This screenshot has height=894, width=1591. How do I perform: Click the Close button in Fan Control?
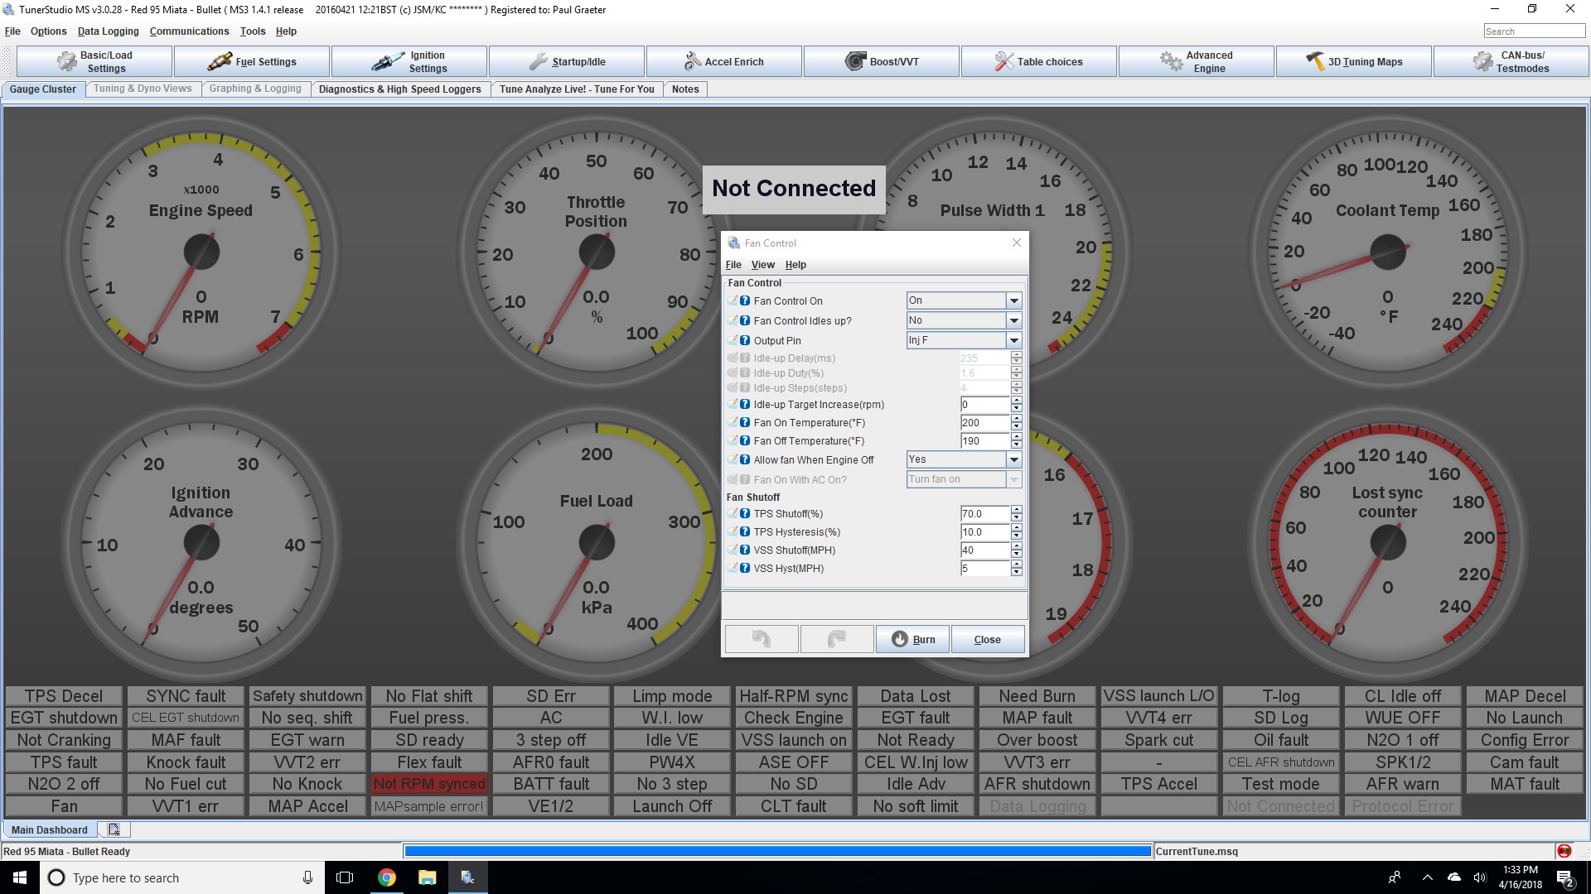[987, 639]
